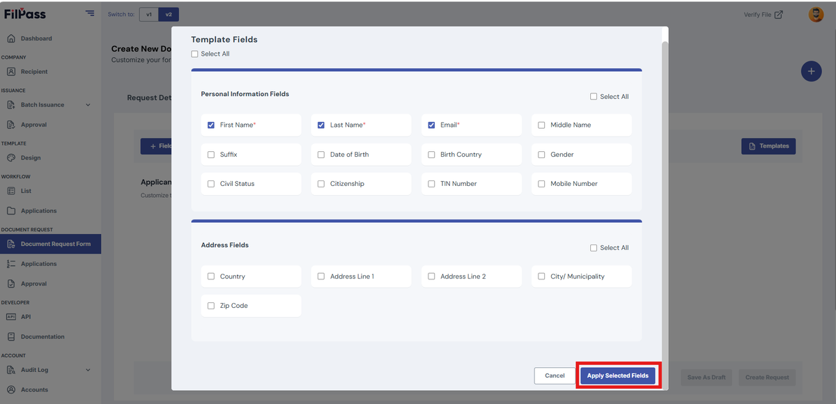Tick Select All for Address Fields

[594, 248]
